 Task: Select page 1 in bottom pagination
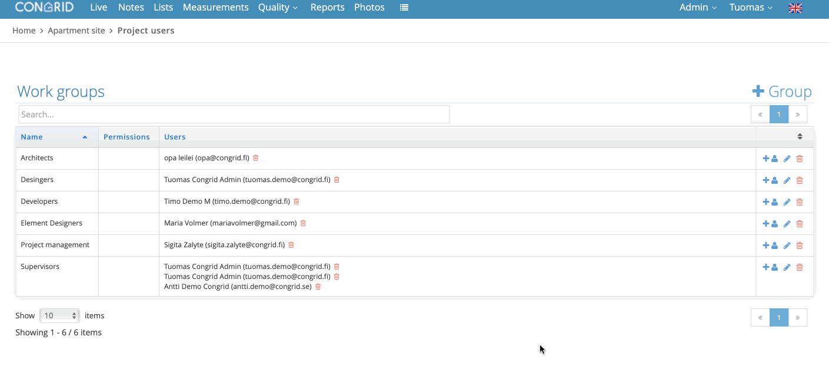779,318
